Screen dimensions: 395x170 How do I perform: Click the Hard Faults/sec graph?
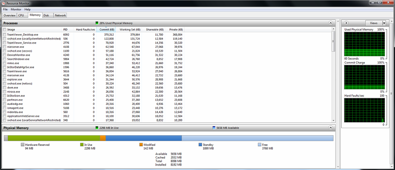coord(365,110)
